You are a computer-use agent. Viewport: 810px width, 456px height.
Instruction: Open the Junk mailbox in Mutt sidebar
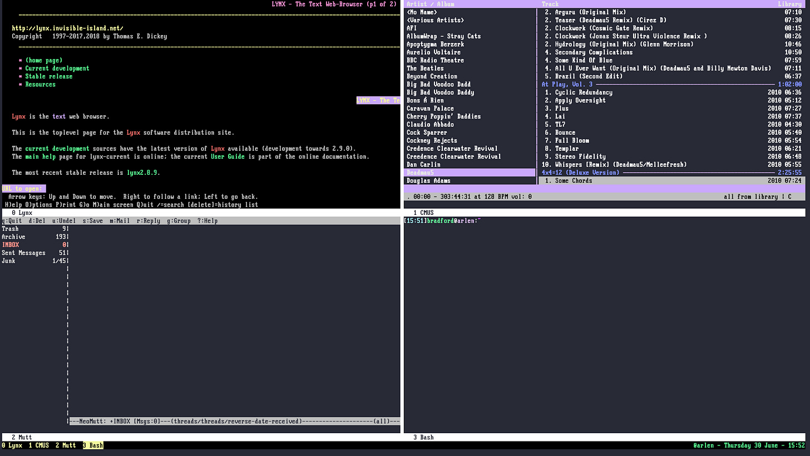(34, 261)
